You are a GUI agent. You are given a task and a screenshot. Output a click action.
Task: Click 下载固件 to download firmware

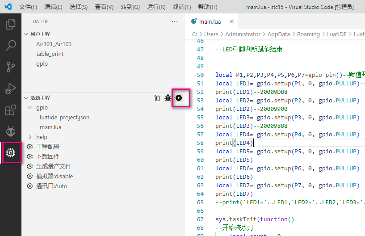[48, 156]
